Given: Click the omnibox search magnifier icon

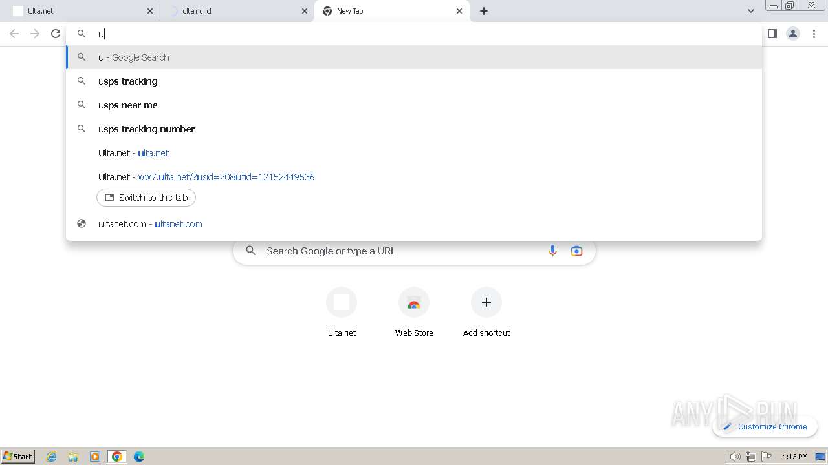Looking at the screenshot, I should click(x=82, y=34).
